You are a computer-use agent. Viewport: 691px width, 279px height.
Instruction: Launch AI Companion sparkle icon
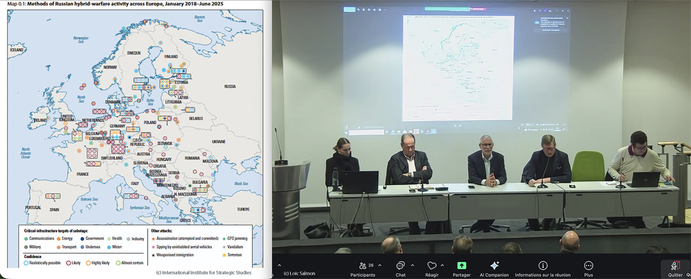pyautogui.click(x=494, y=265)
